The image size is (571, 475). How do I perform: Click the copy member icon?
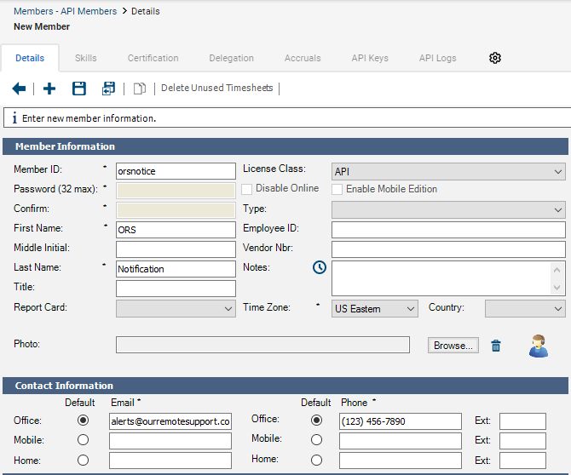pos(140,89)
